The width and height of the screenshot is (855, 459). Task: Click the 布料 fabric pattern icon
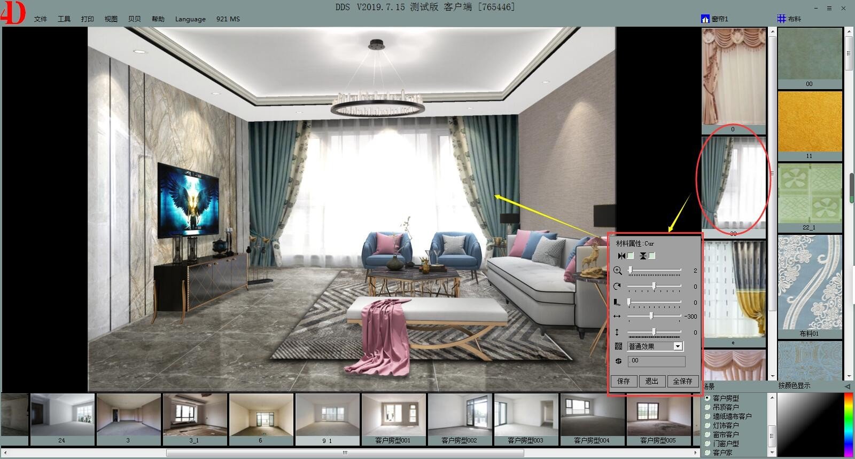781,19
